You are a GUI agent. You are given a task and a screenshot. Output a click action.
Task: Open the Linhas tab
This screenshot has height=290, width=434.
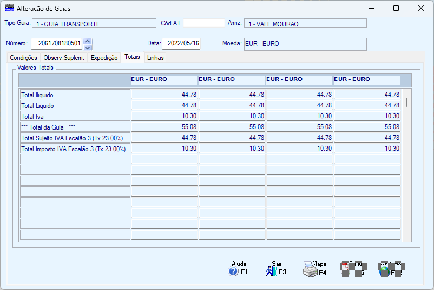(155, 58)
